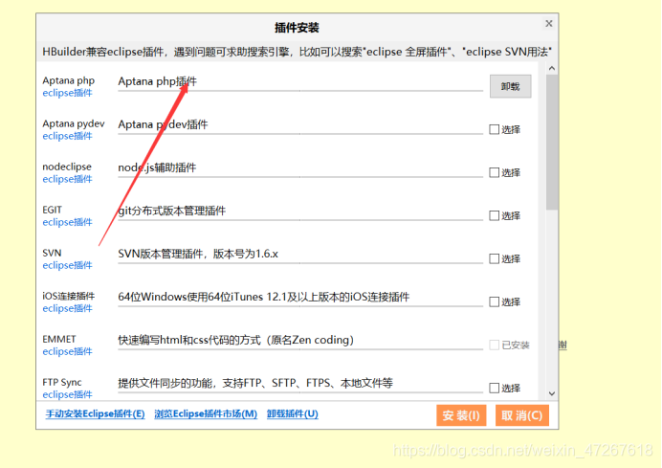Screen dimensions: 662x468
Task: Open eclipse插件 link under EGIT
Action: [67, 222]
